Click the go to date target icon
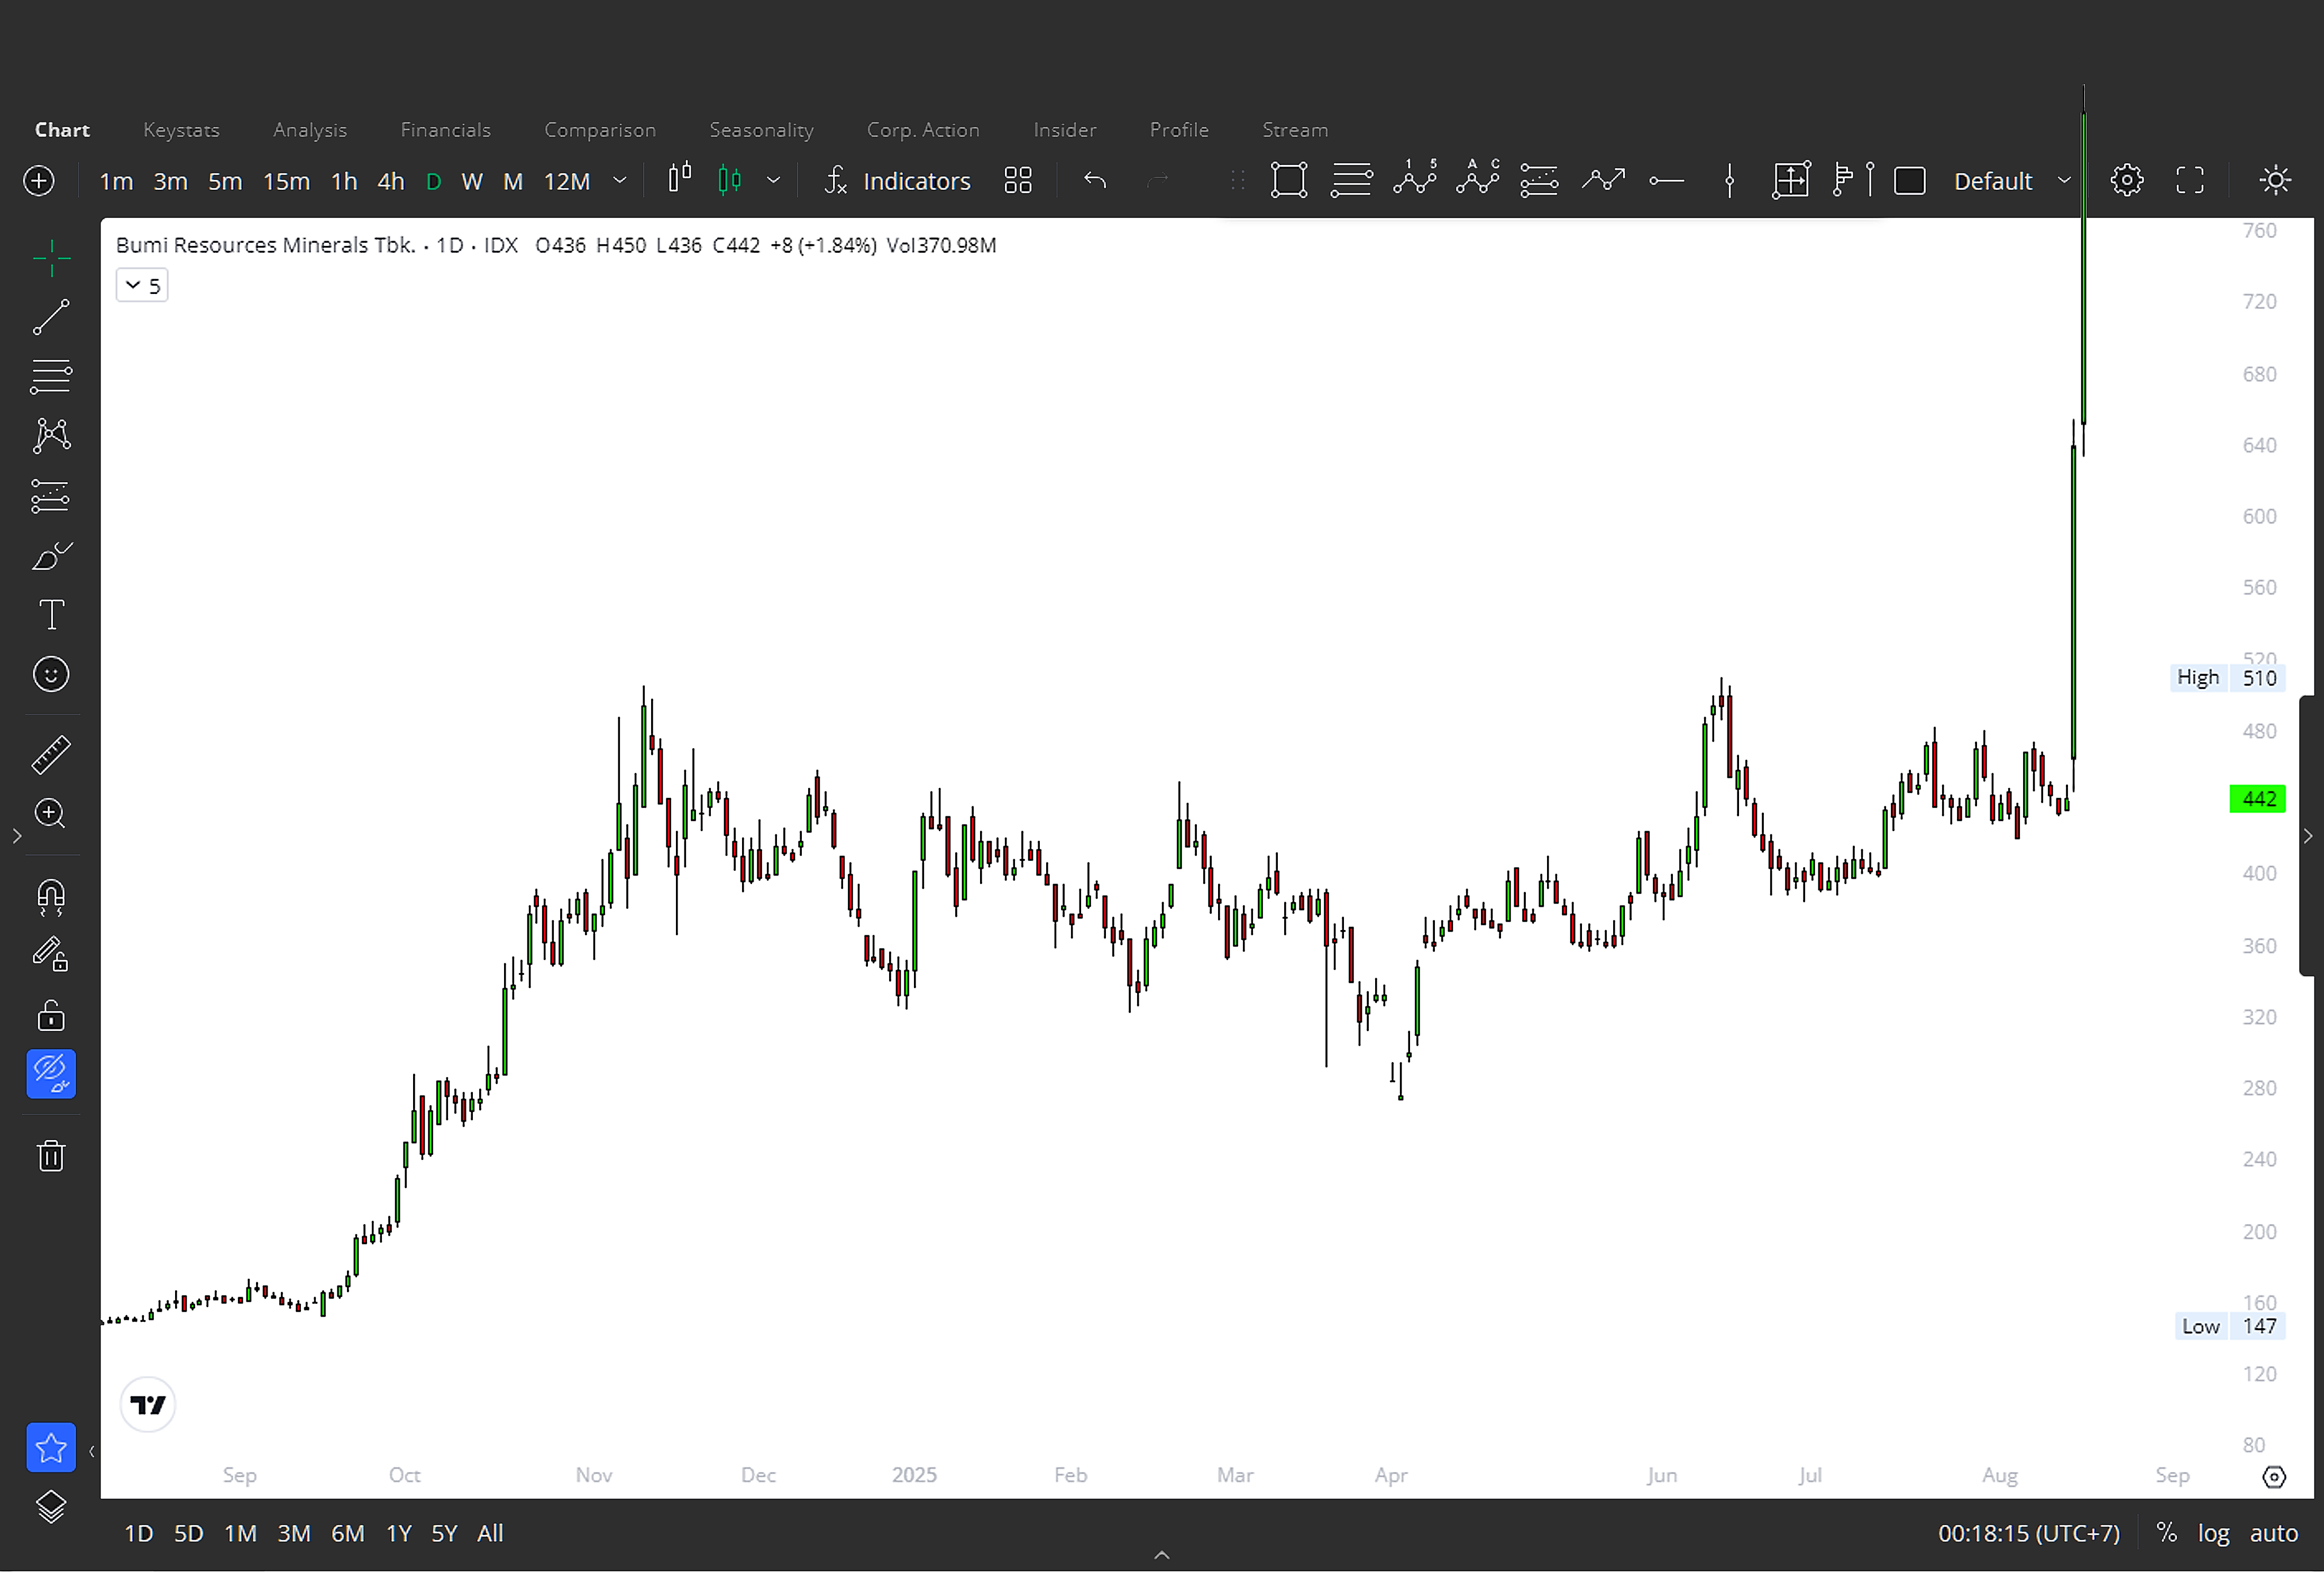2324x1573 pixels. click(x=2274, y=1478)
